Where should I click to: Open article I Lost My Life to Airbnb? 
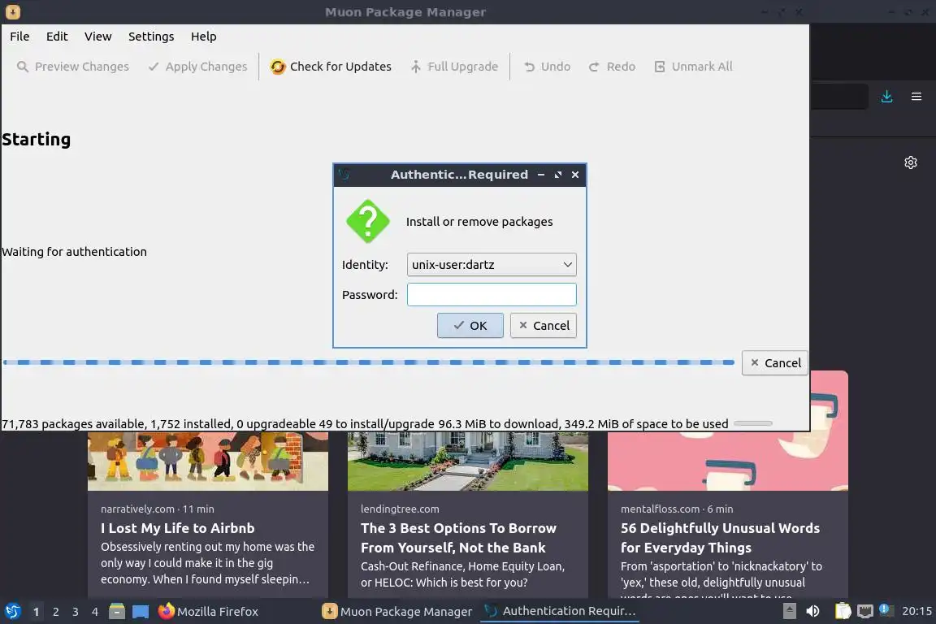[177, 528]
